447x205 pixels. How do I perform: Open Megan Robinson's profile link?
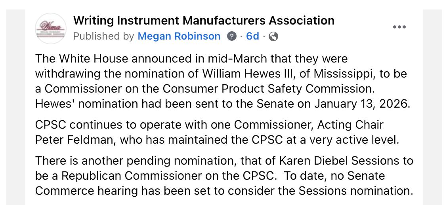coord(179,36)
